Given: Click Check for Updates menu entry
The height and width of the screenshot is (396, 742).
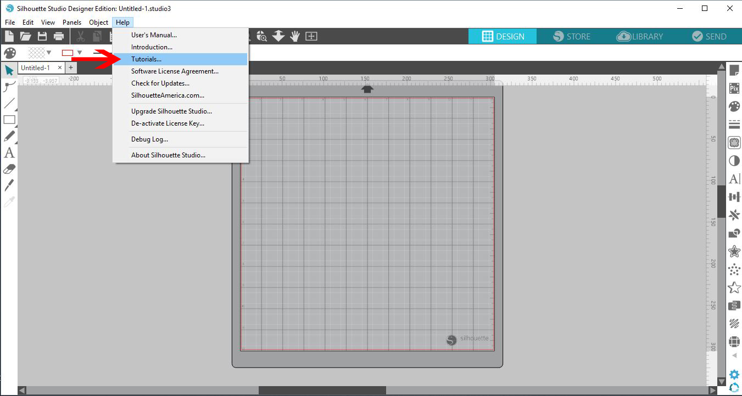Looking at the screenshot, I should click(181, 83).
